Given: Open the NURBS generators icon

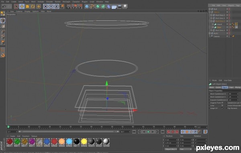Looking at the screenshot, I should pos(98,6).
